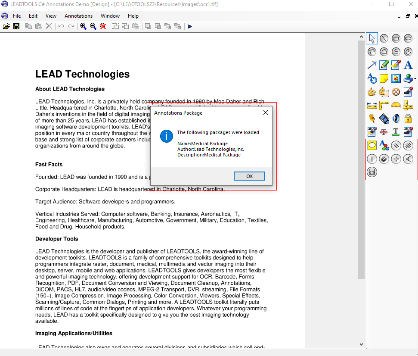The width and height of the screenshot is (418, 356).
Task: Click the gray Delete X toolbar icon
Action: 49,26
